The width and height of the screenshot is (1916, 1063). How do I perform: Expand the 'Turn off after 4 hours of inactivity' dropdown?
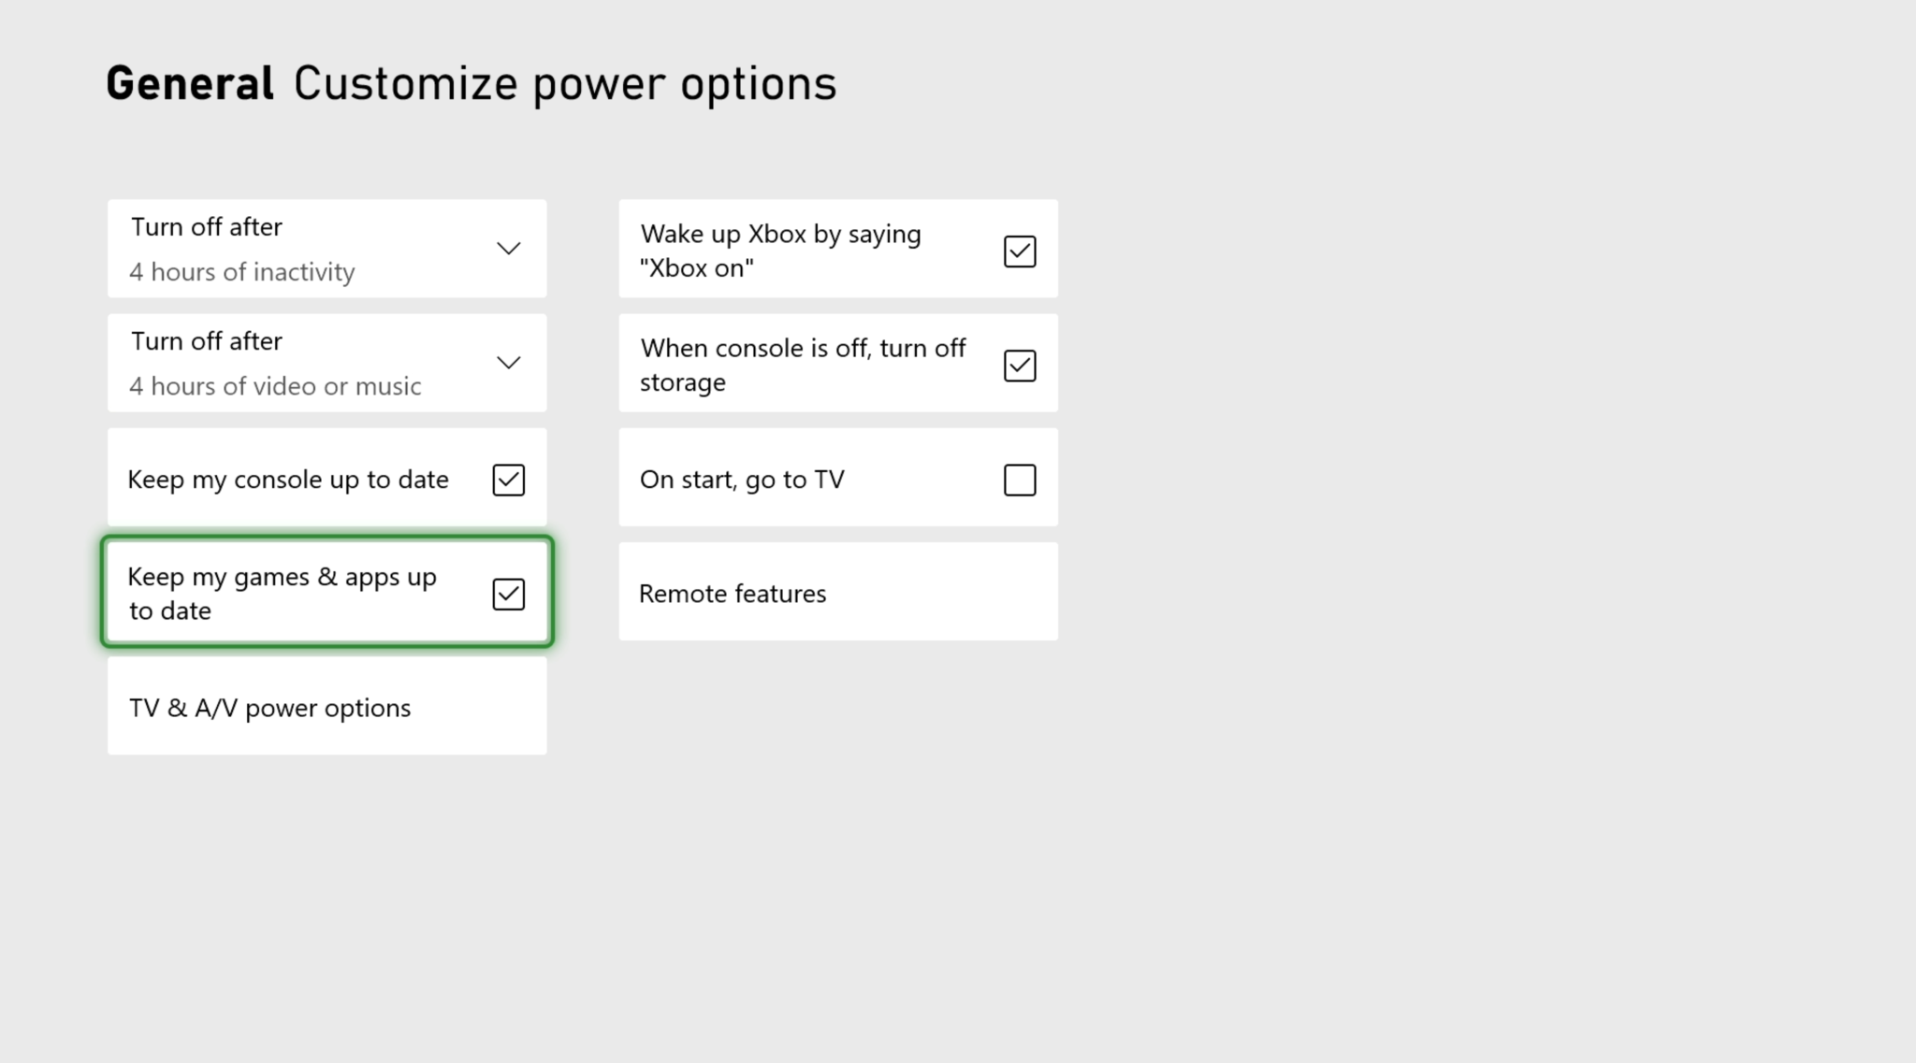coord(508,248)
